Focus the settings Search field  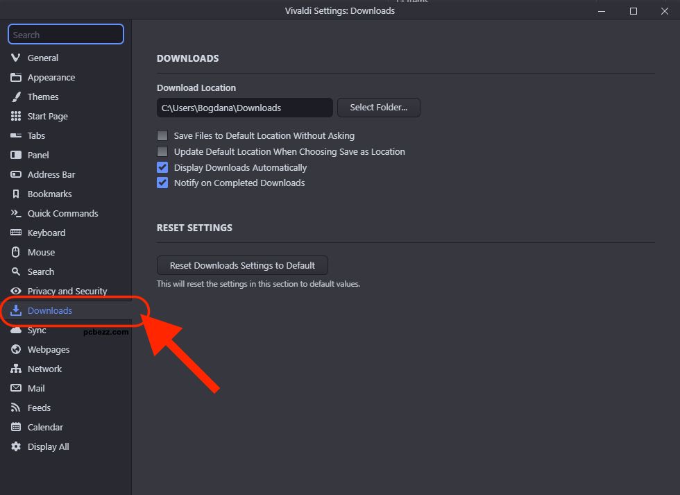point(66,34)
